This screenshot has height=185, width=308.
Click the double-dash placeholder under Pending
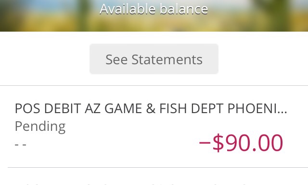tap(20, 145)
